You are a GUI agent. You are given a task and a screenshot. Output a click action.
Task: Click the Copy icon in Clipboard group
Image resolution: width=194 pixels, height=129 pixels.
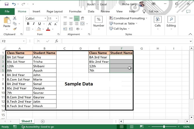15,24
